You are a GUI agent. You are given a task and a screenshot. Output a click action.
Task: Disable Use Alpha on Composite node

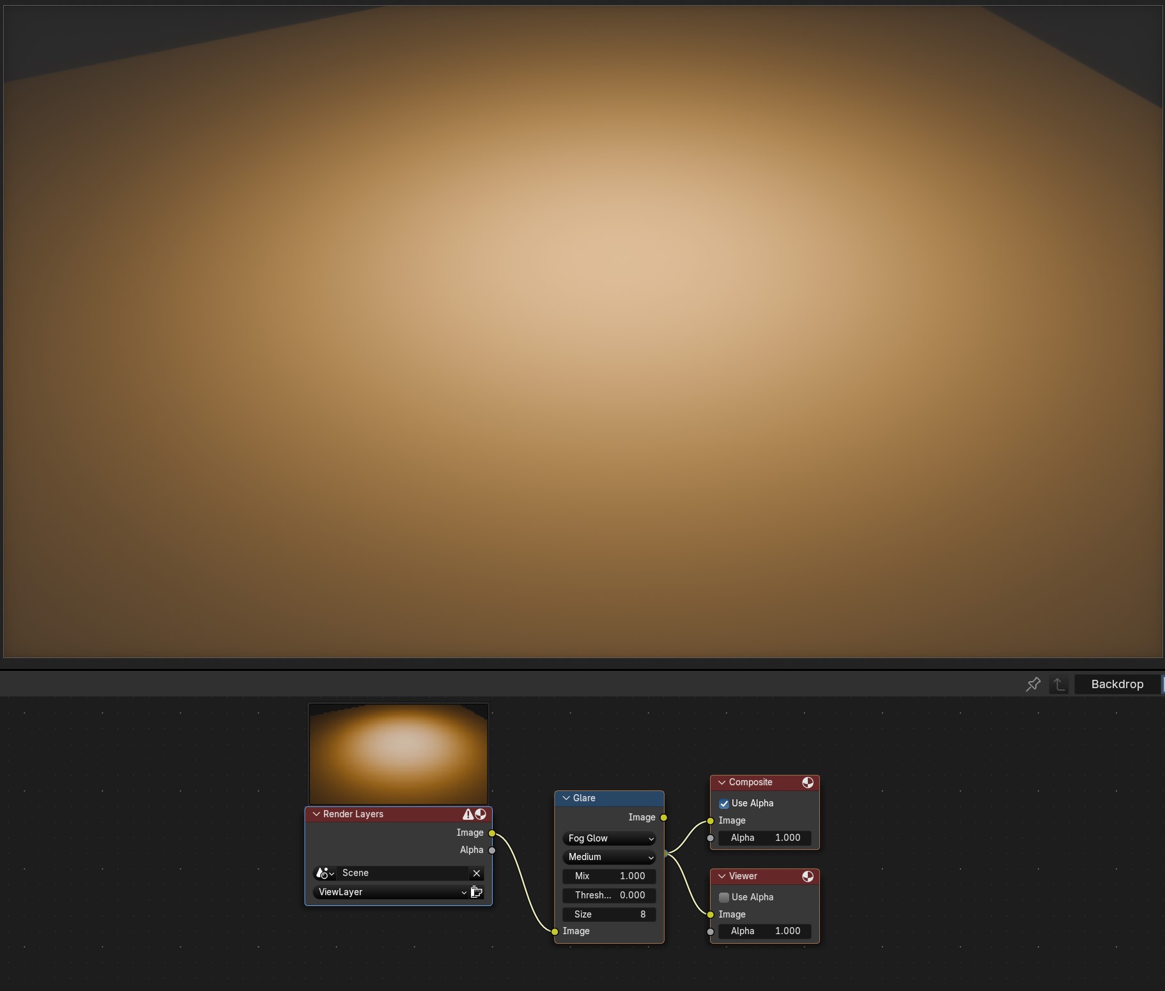click(x=724, y=804)
